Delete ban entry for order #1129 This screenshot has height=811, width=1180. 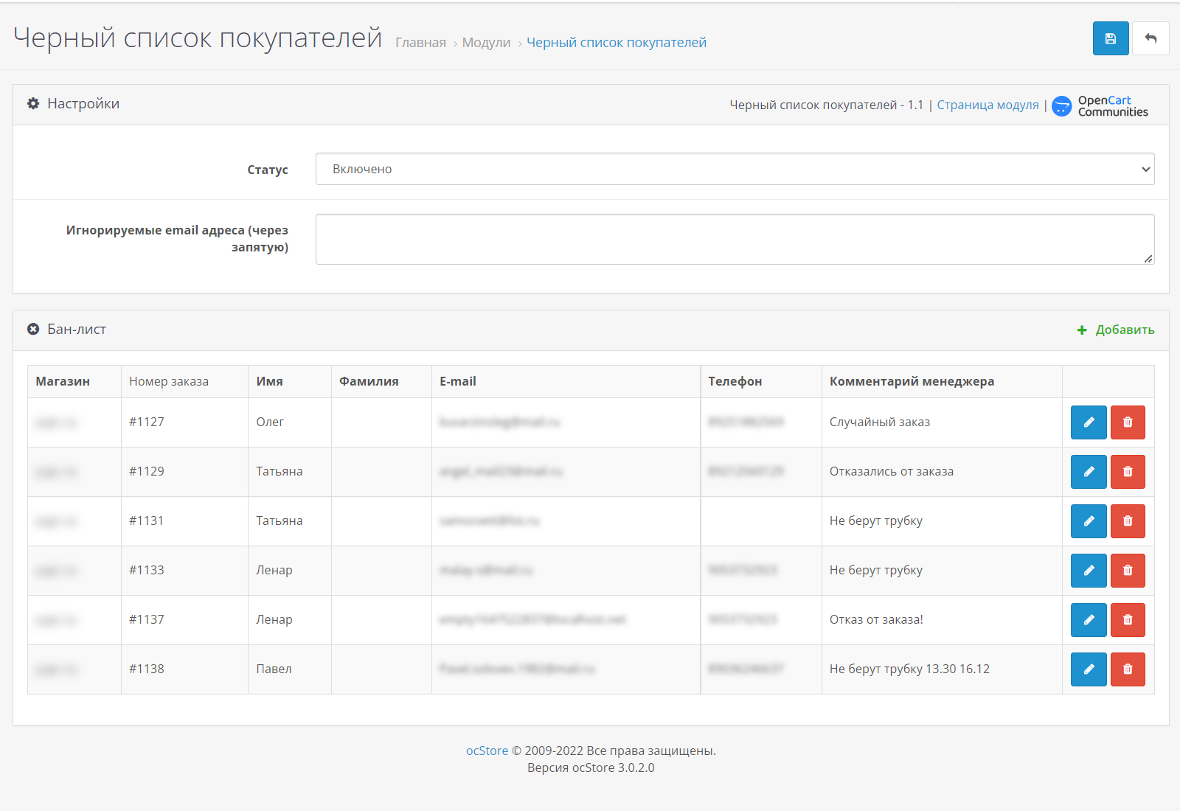tap(1128, 472)
